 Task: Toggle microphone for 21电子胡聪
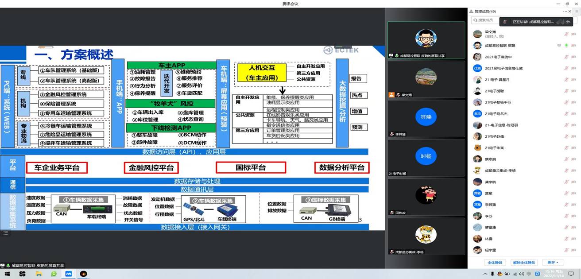tap(566, 91)
